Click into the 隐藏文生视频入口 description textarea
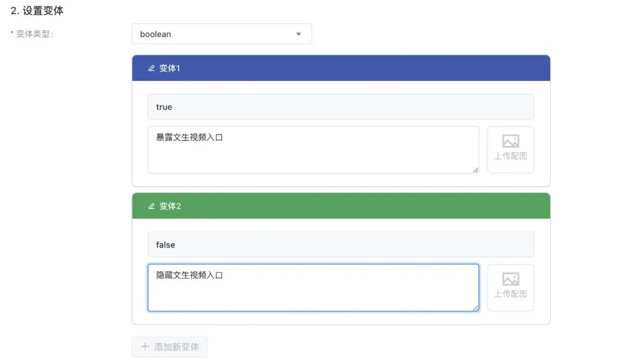Image resolution: width=625 pixels, height=364 pixels. pyautogui.click(x=313, y=288)
